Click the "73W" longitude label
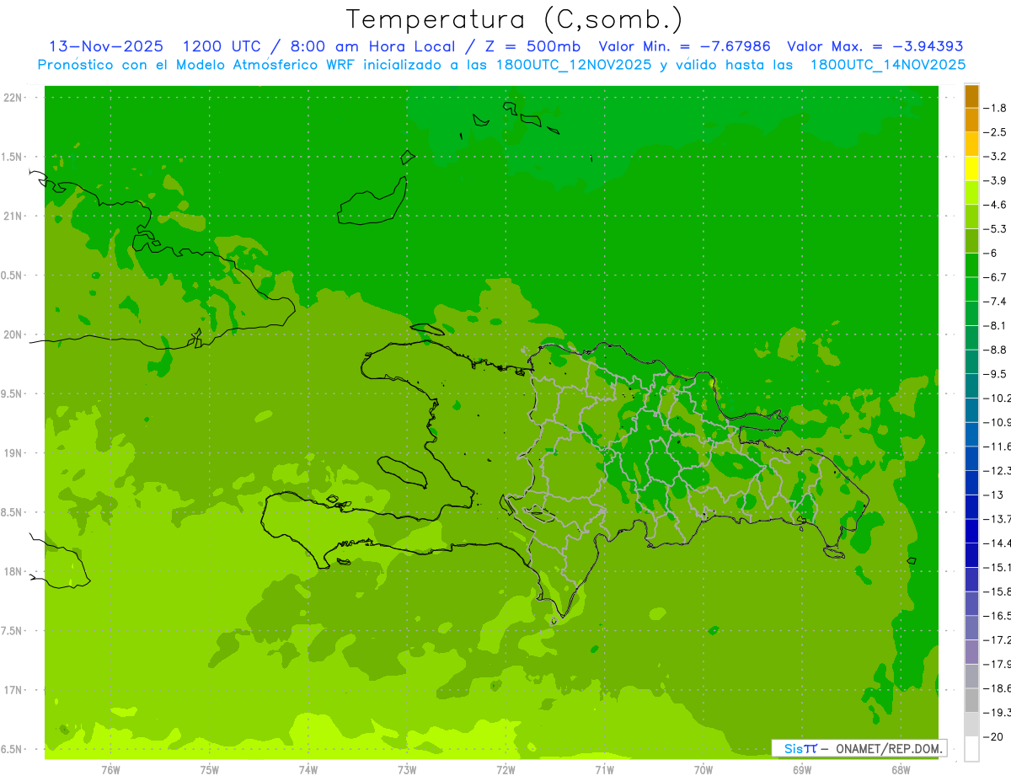Viewport: 1011px width, 781px height. click(407, 769)
